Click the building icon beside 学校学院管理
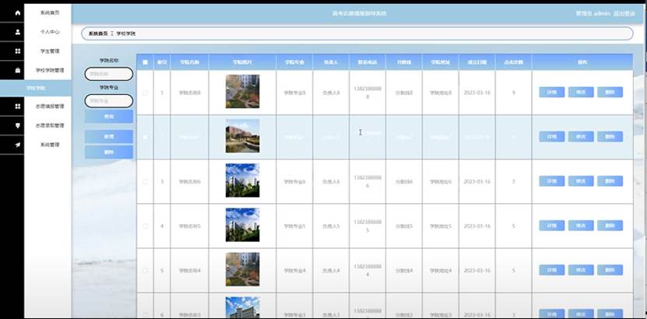Image resolution: width=647 pixels, height=319 pixels. (17, 71)
